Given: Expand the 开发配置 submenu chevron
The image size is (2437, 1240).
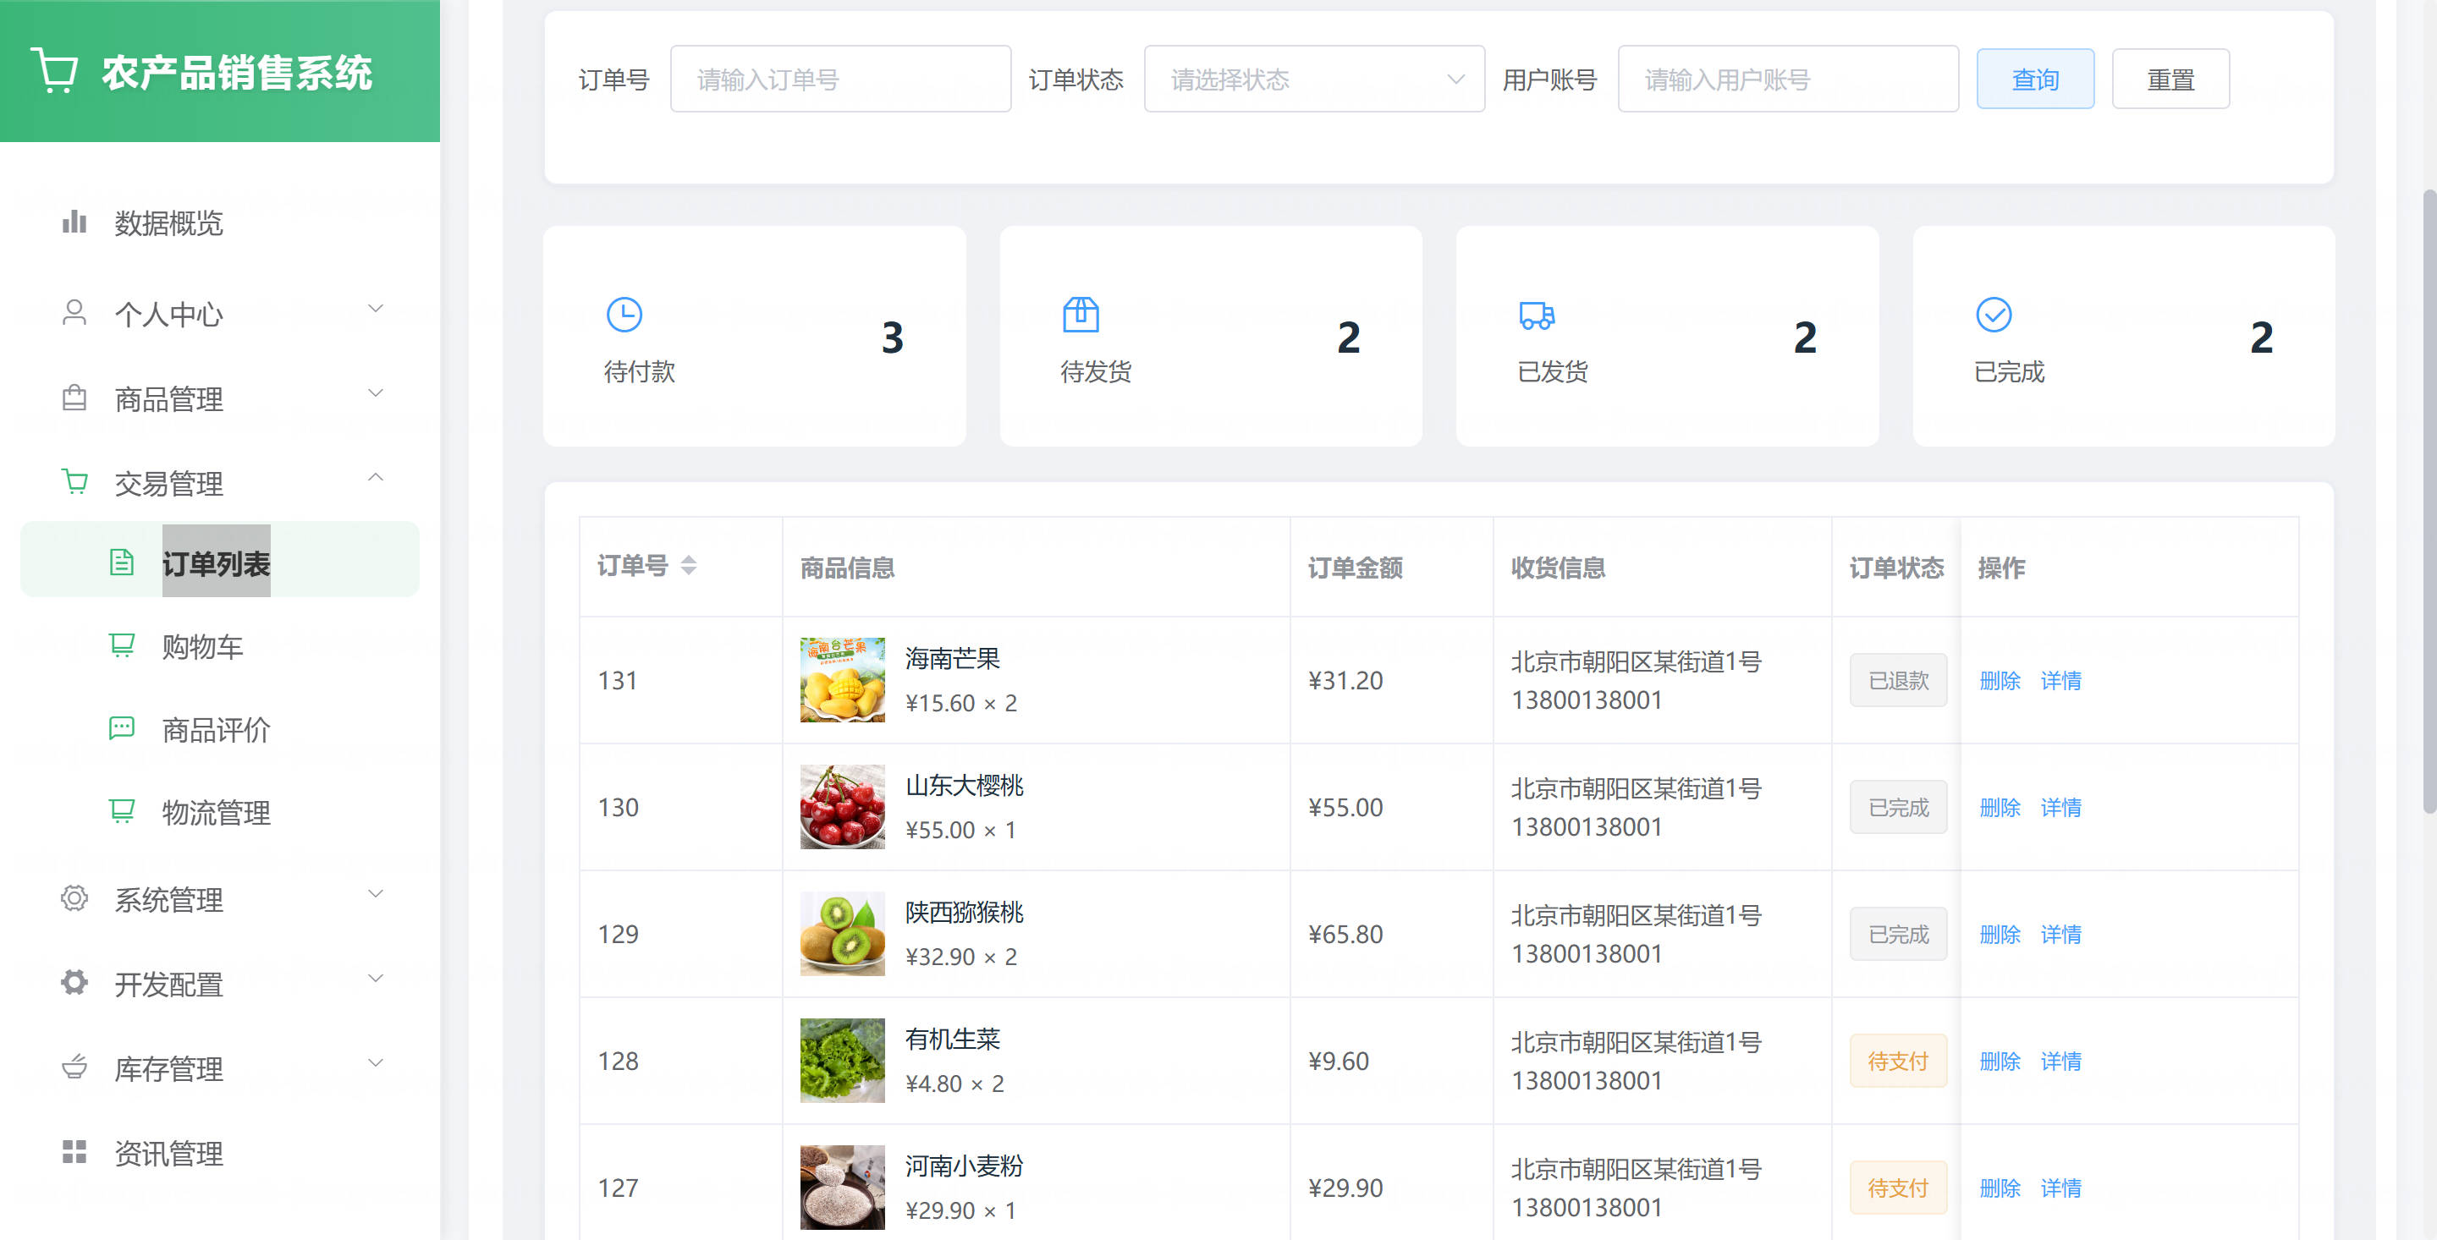Looking at the screenshot, I should (376, 978).
